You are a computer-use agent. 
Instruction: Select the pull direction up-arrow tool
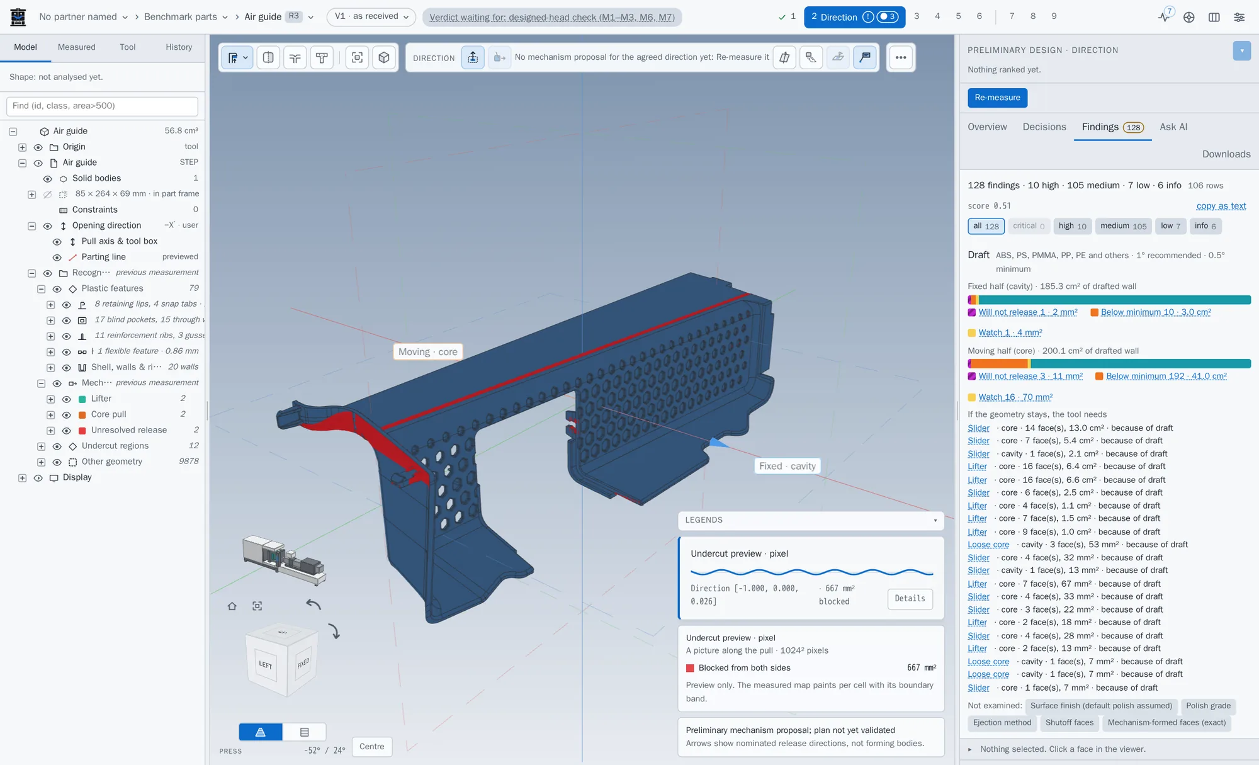click(473, 57)
